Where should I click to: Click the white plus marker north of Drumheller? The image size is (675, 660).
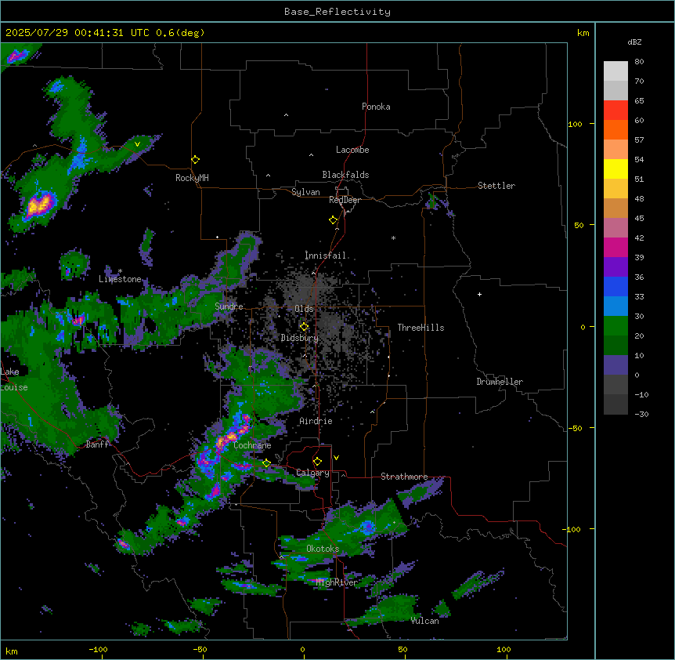click(479, 294)
